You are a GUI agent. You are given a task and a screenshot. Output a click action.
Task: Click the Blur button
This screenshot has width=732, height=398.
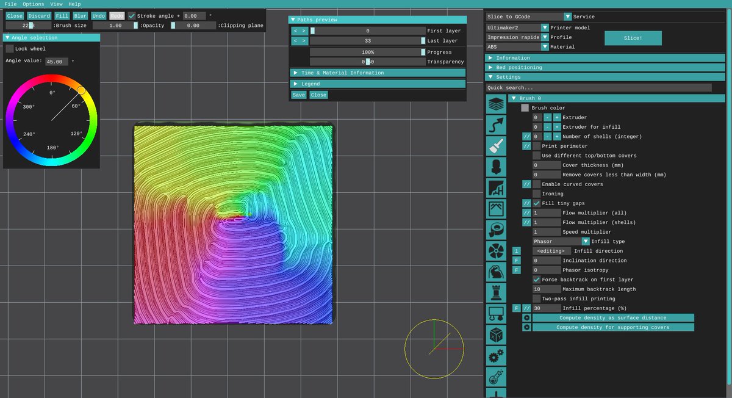(x=80, y=16)
